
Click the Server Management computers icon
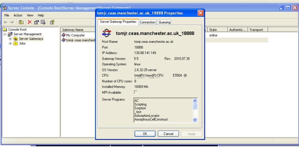[x=10, y=34]
